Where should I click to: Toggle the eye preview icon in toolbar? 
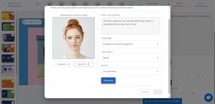131,4
